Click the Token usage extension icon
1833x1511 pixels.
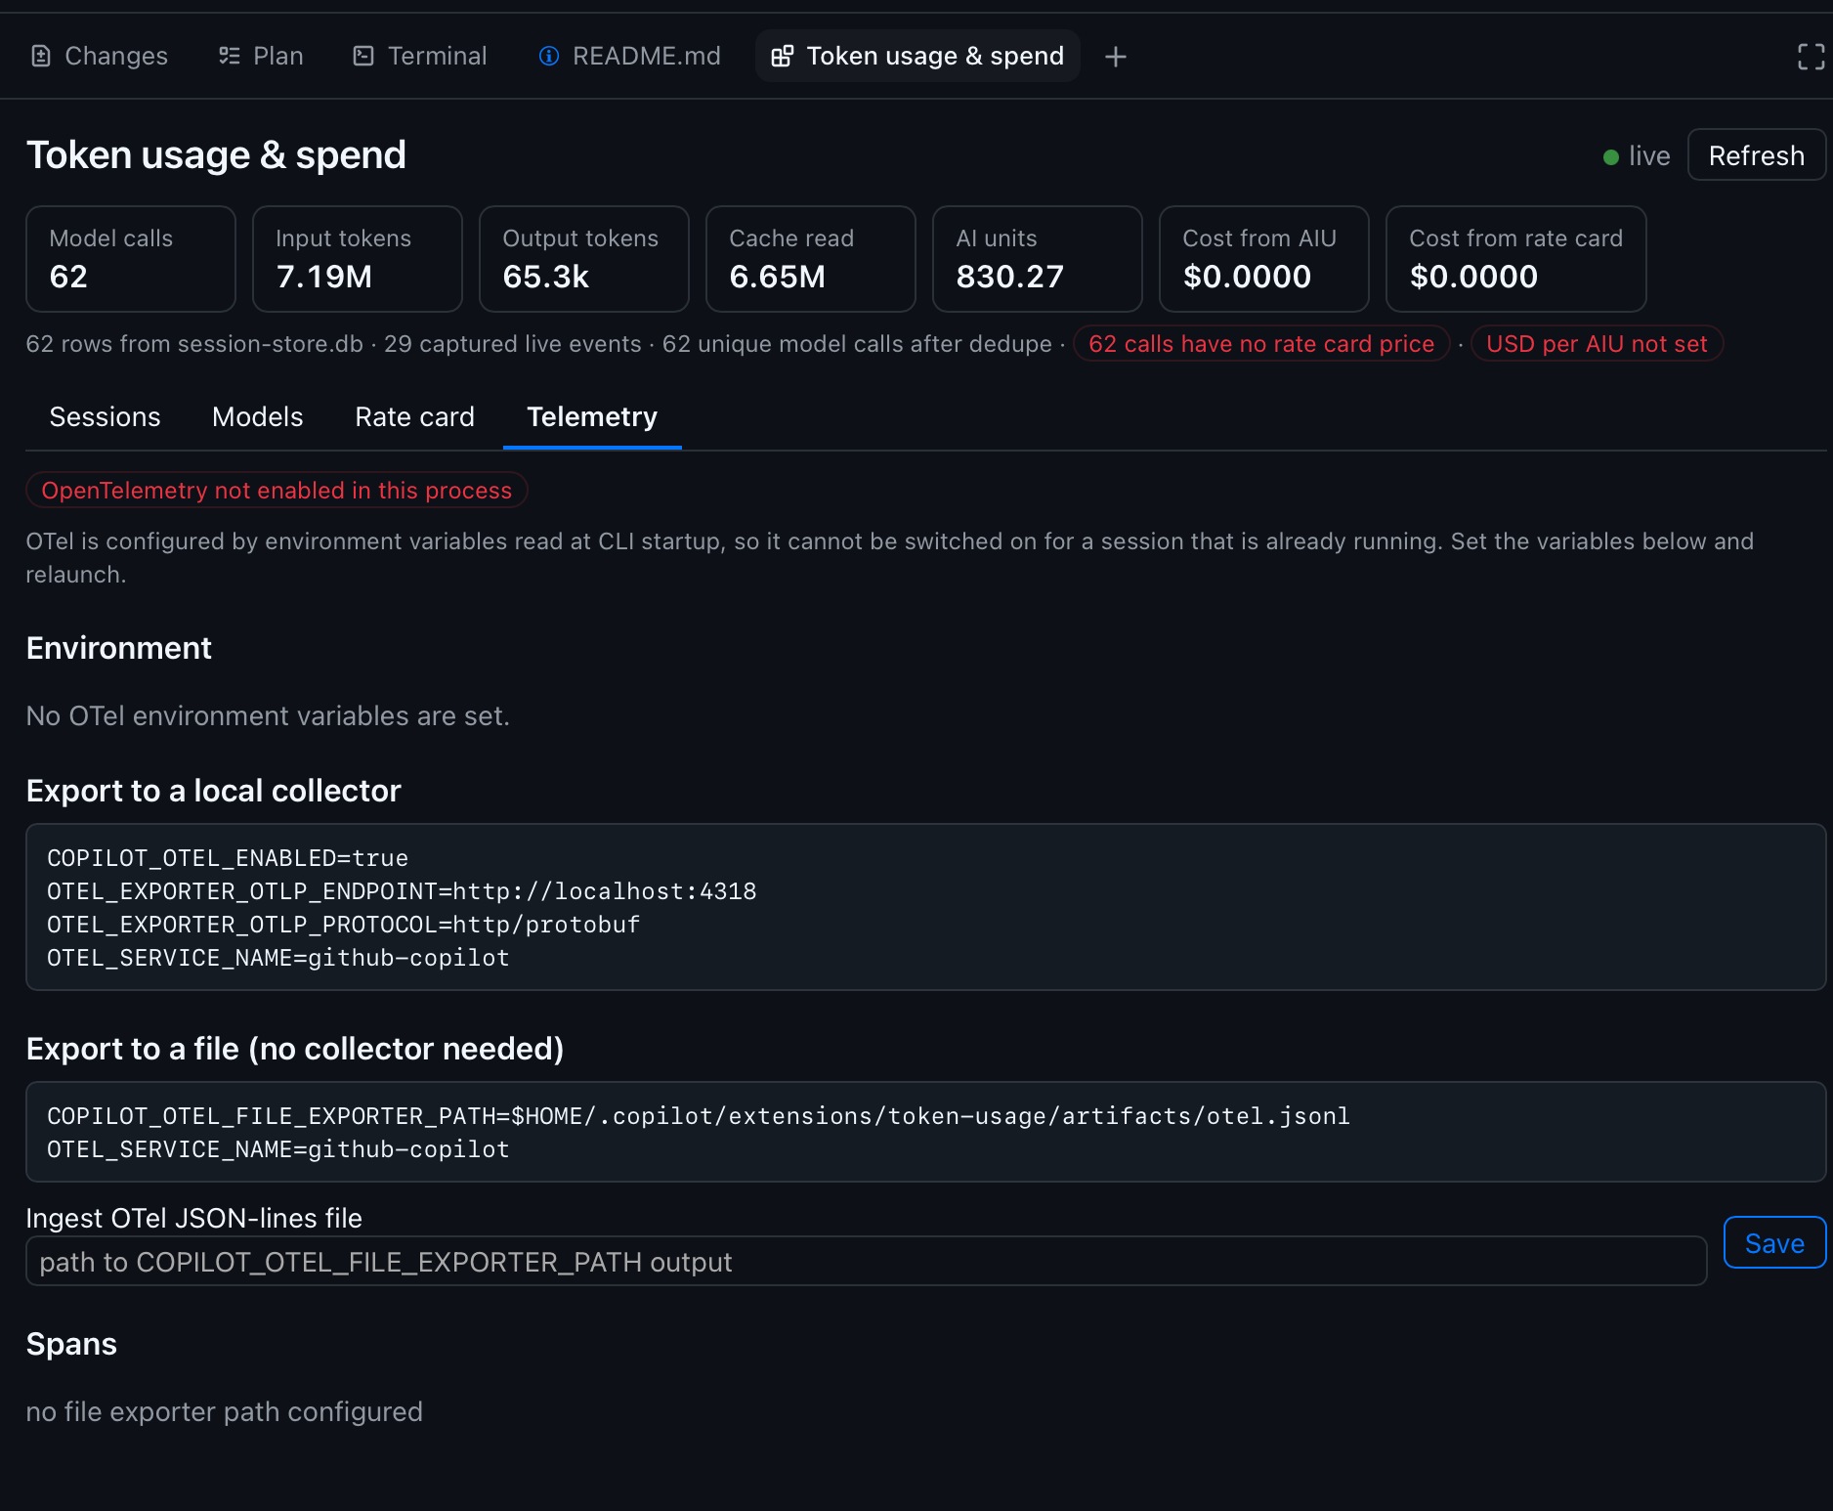[x=783, y=56]
